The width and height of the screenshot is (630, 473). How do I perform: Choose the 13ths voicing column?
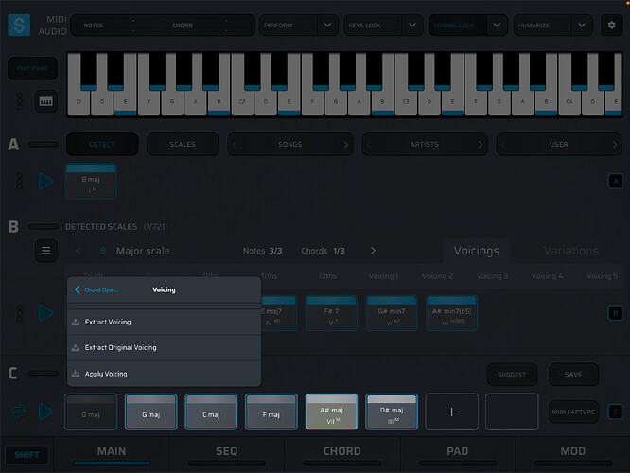point(327,276)
